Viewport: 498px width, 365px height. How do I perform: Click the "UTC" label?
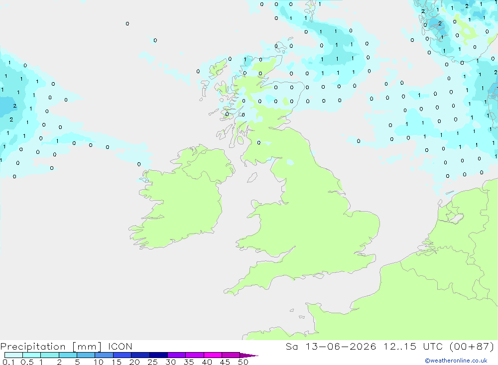tap(433, 347)
